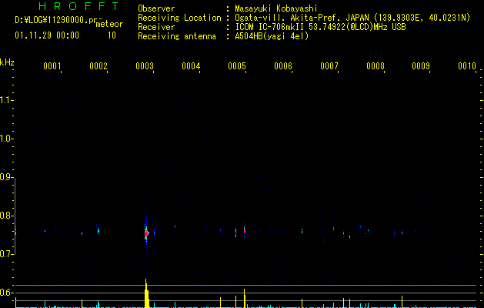
Task: Click time marker 0003
Action: click(145, 66)
